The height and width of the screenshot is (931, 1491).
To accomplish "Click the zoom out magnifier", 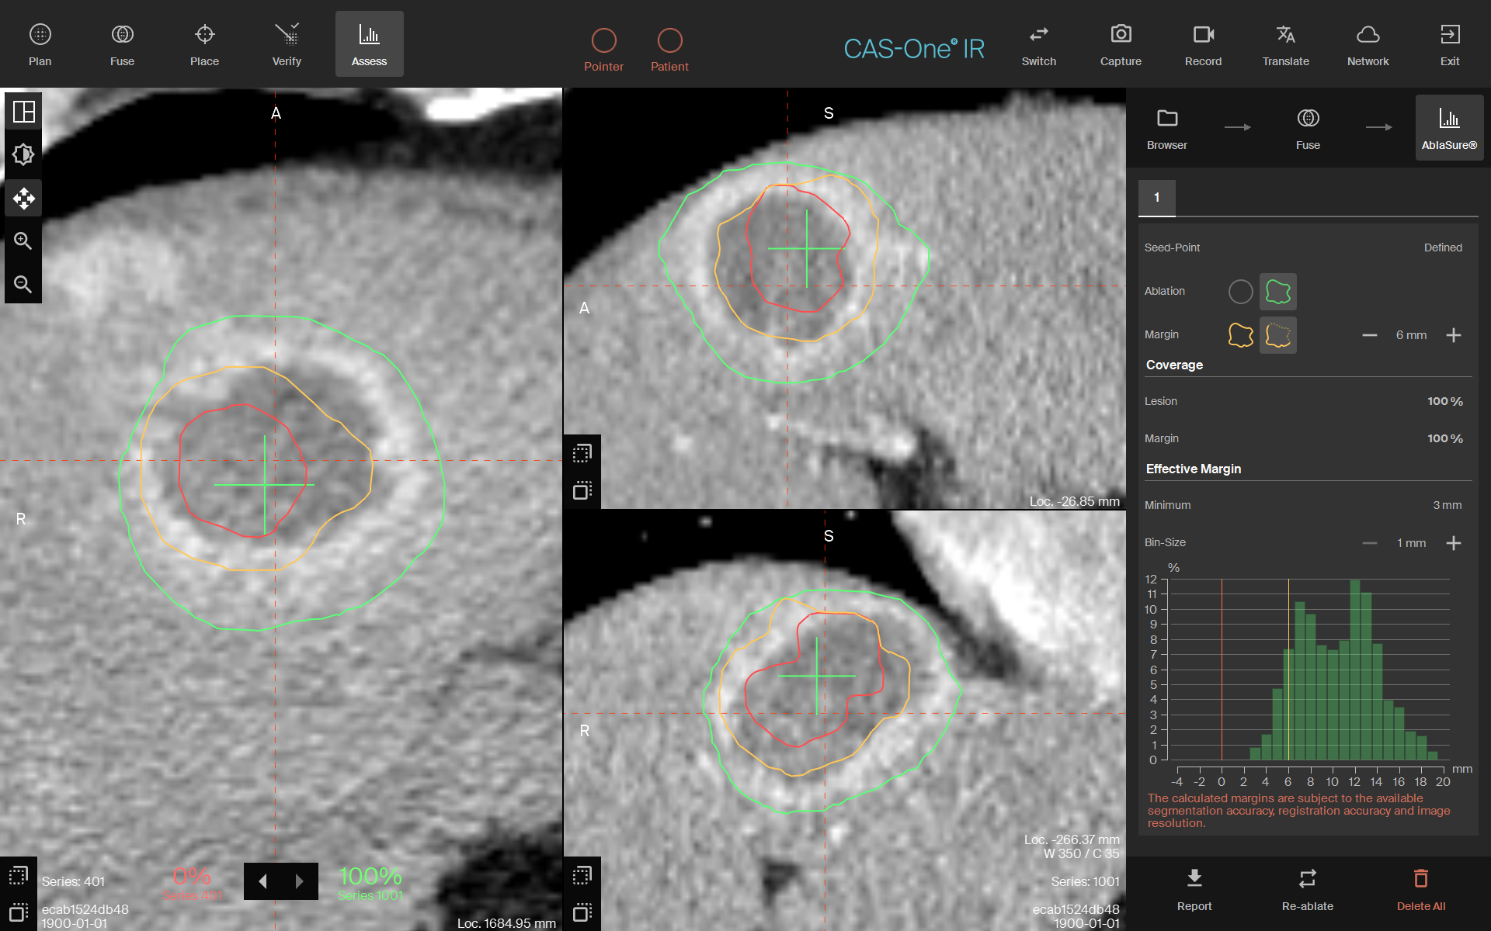I will click(x=23, y=285).
